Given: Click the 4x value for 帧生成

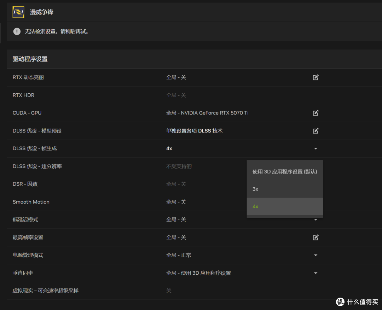Looking at the screenshot, I should [169, 148].
